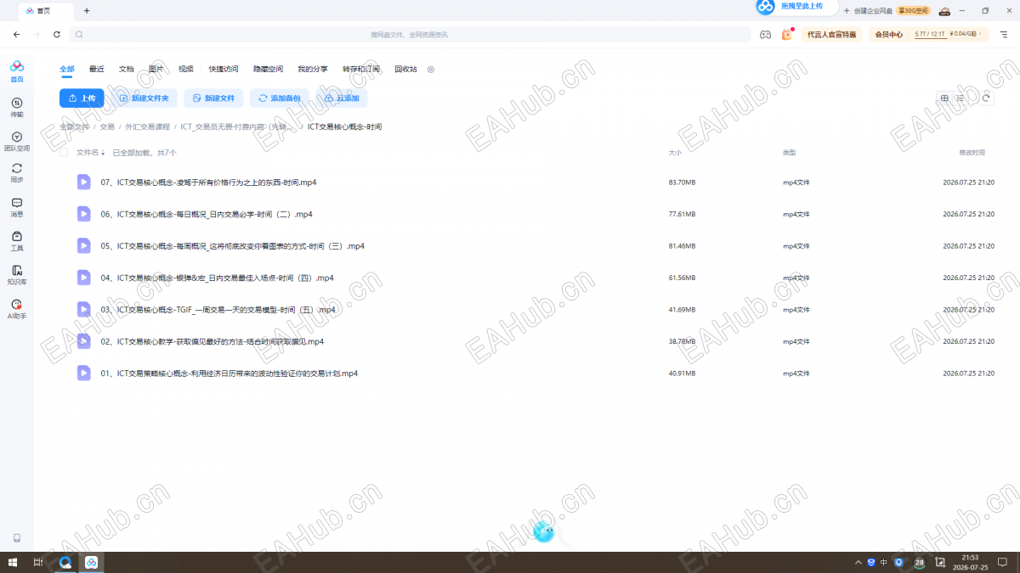
Task: Open 消息 messages in the sidebar
Action: tap(17, 208)
